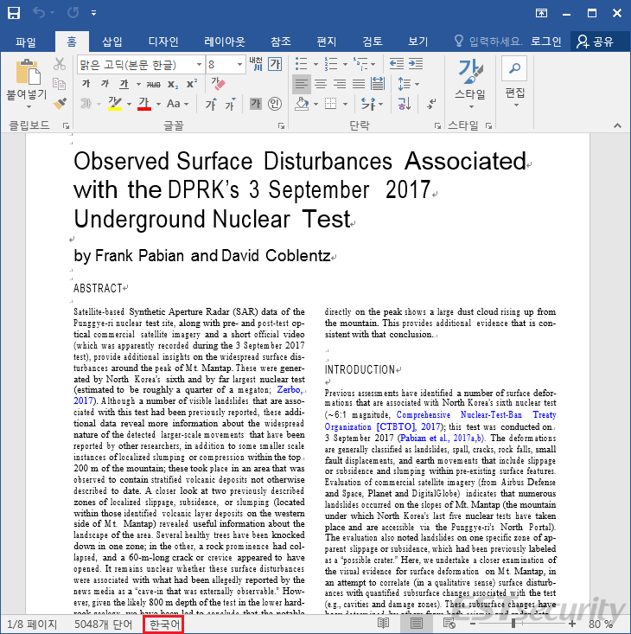Insert numbered list
The width and height of the screenshot is (631, 634).
pos(331,63)
